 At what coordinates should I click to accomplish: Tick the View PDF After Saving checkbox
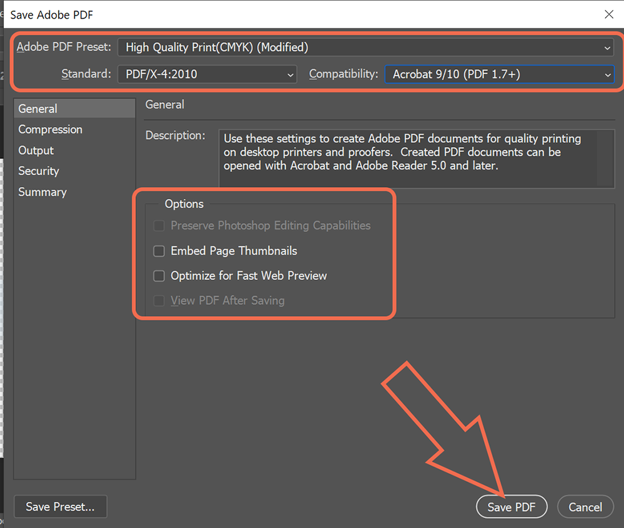159,301
